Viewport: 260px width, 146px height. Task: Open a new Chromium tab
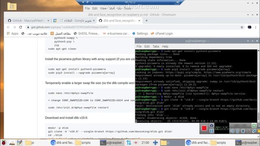pos(146,21)
